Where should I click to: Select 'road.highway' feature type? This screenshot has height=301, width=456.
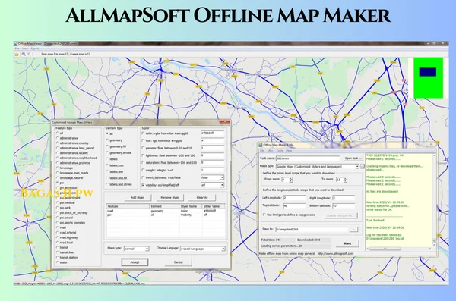[x=57, y=237]
